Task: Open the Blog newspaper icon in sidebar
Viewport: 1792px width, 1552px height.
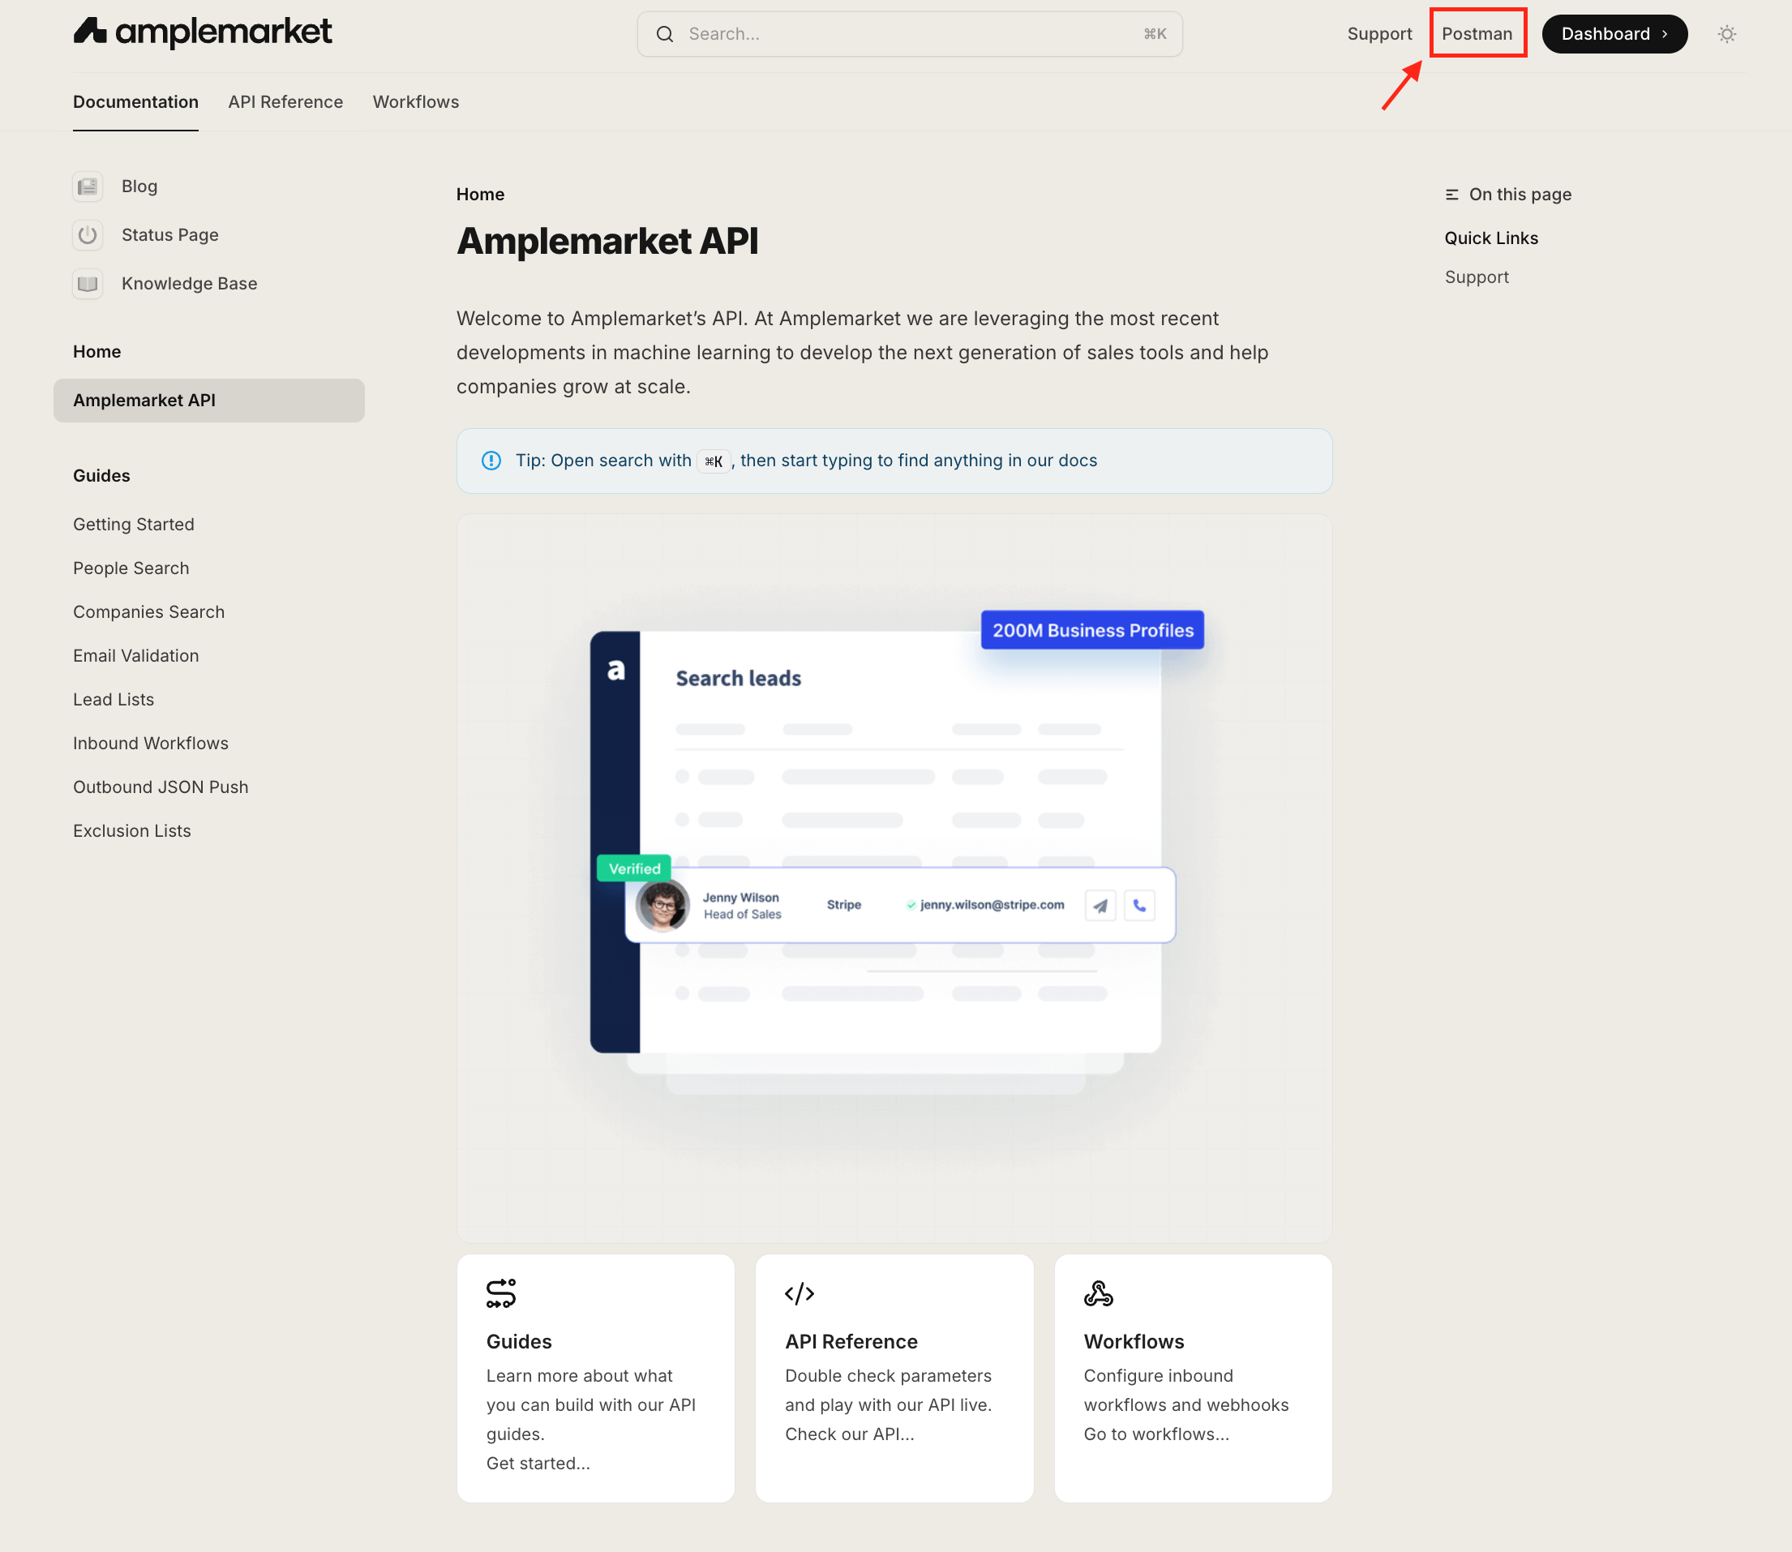Action: tap(88, 186)
